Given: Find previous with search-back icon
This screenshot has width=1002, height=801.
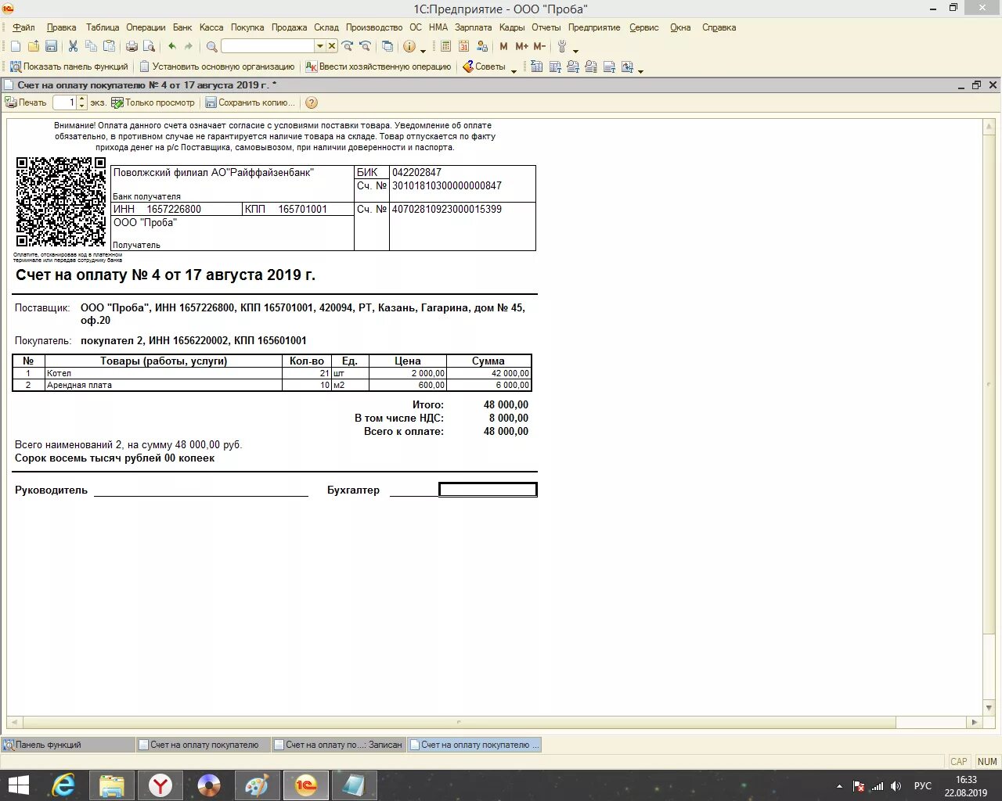Looking at the screenshot, I should [365, 47].
